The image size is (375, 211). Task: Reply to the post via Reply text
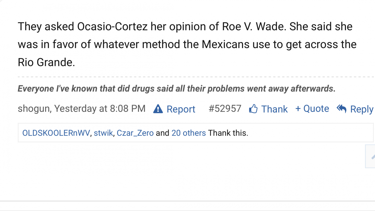tap(362, 109)
